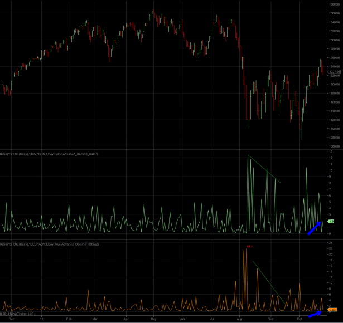Select the green downtrend line in middle panel

[x=264, y=169]
